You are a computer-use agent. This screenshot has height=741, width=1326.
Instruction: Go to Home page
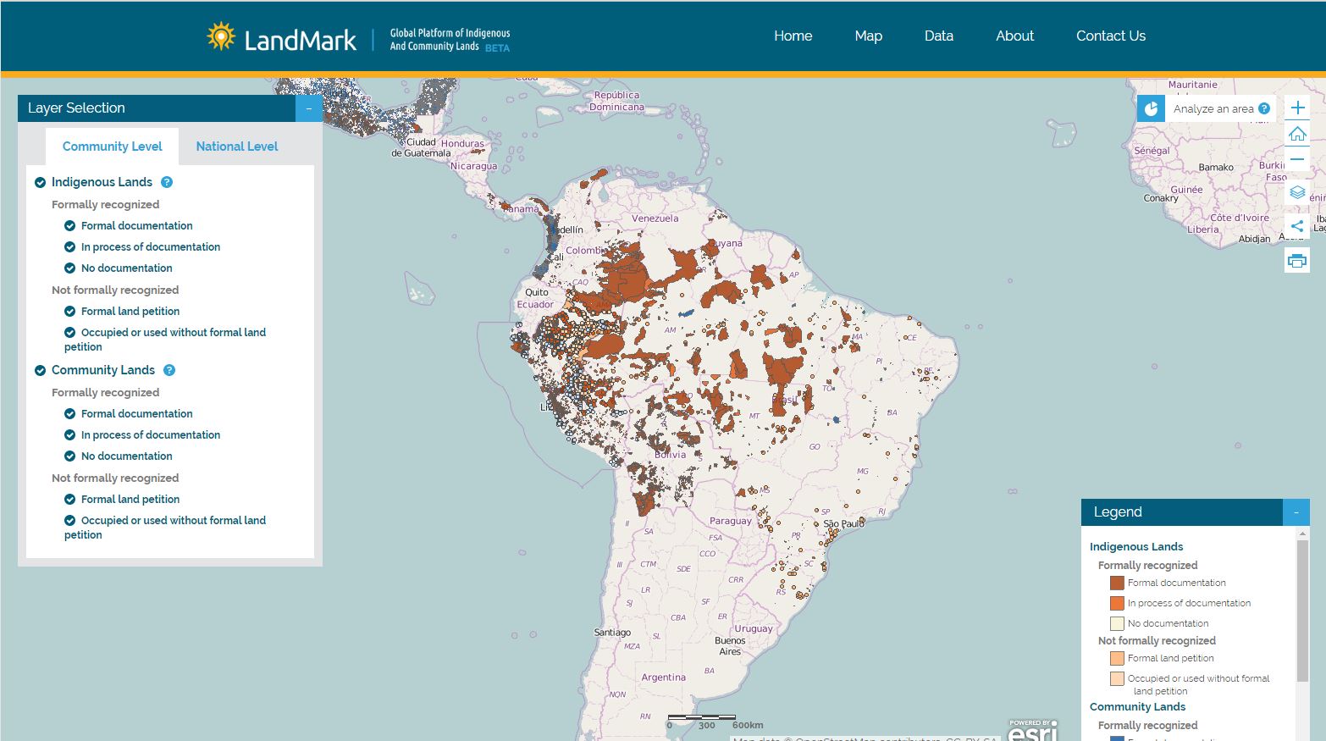tap(793, 36)
